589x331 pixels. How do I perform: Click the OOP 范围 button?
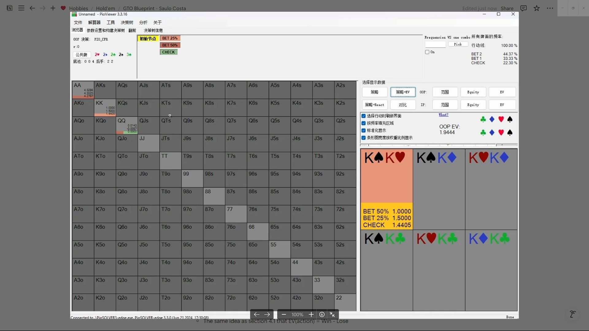(445, 92)
